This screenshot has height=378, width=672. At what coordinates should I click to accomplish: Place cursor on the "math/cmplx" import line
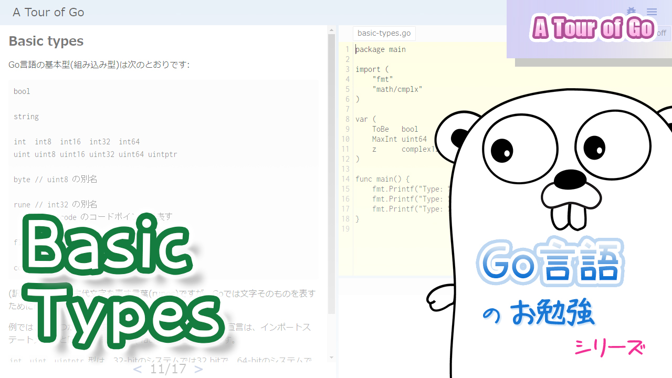[397, 89]
